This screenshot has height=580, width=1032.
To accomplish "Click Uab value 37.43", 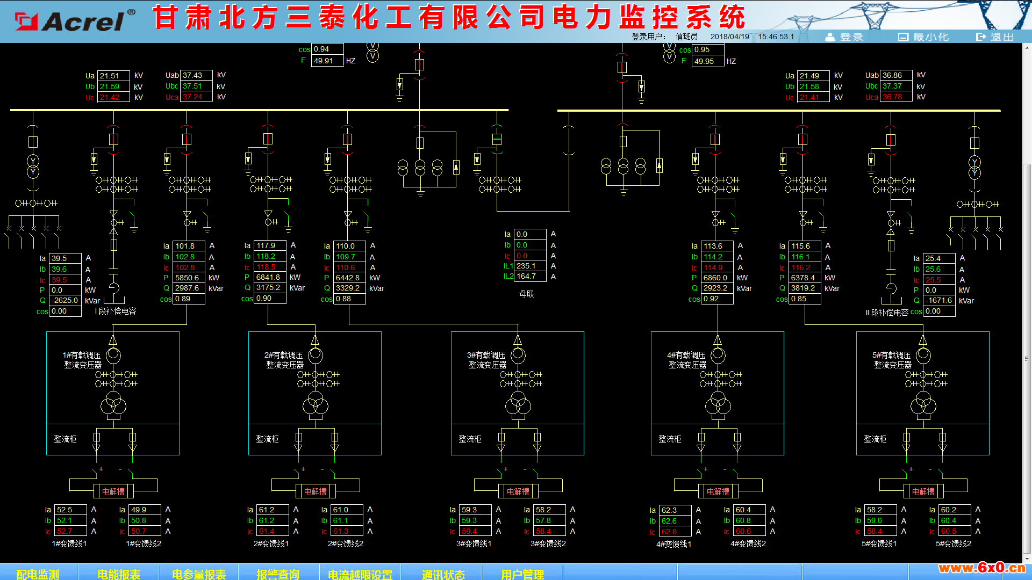I will click(x=196, y=75).
